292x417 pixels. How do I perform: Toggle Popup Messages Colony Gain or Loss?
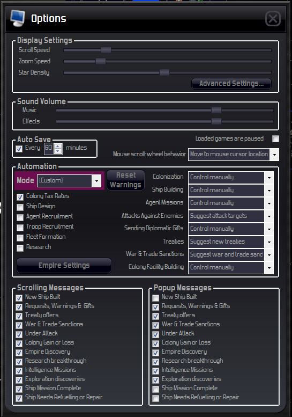[x=155, y=343]
